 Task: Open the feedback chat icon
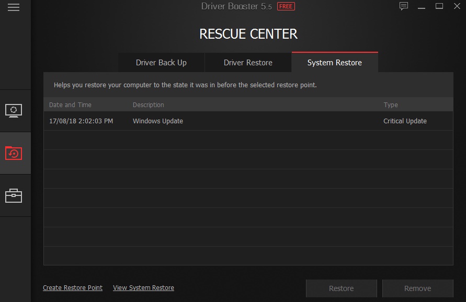[404, 6]
